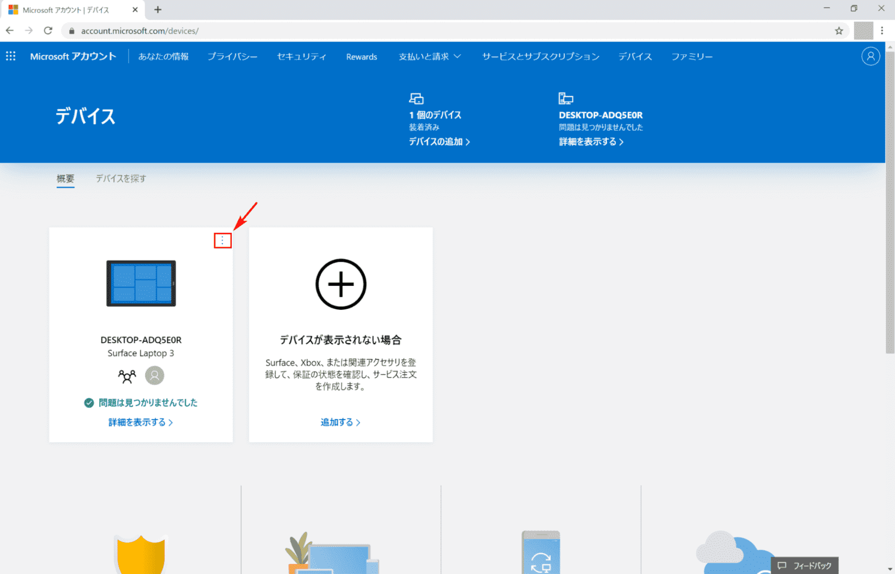Open a new browser tab
The height and width of the screenshot is (574, 895).
coord(158,10)
